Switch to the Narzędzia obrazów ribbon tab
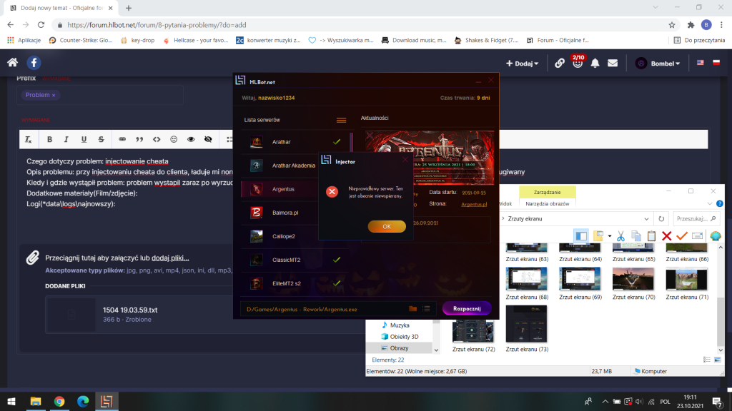The width and height of the screenshot is (732, 411). click(547, 203)
